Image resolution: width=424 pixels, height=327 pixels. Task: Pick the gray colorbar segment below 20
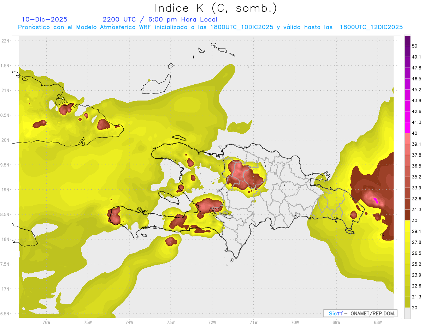click(x=407, y=313)
